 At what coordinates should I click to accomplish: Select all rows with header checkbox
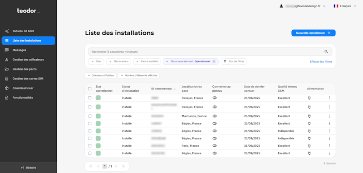90,89
